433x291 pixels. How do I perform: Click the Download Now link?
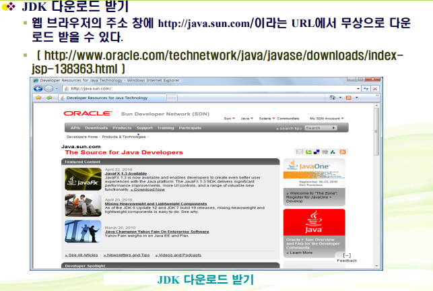(x=147, y=189)
